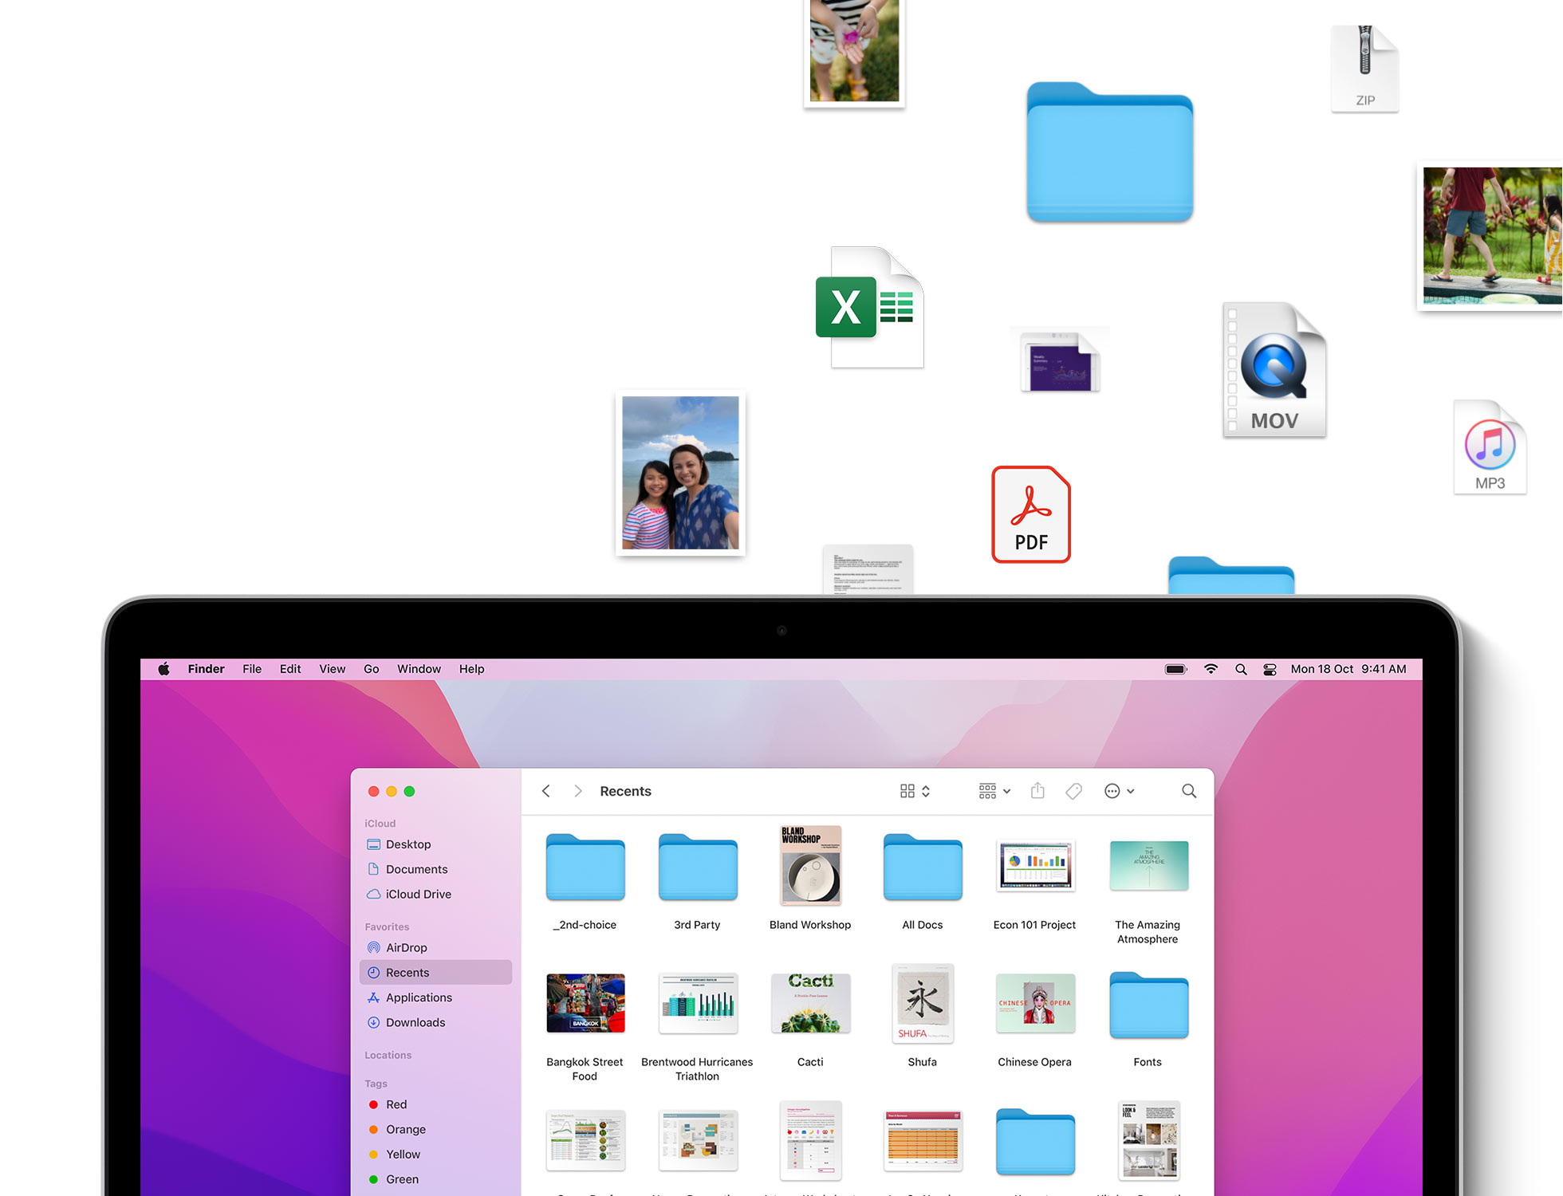Open Control Centre from the menu bar

tap(1270, 669)
